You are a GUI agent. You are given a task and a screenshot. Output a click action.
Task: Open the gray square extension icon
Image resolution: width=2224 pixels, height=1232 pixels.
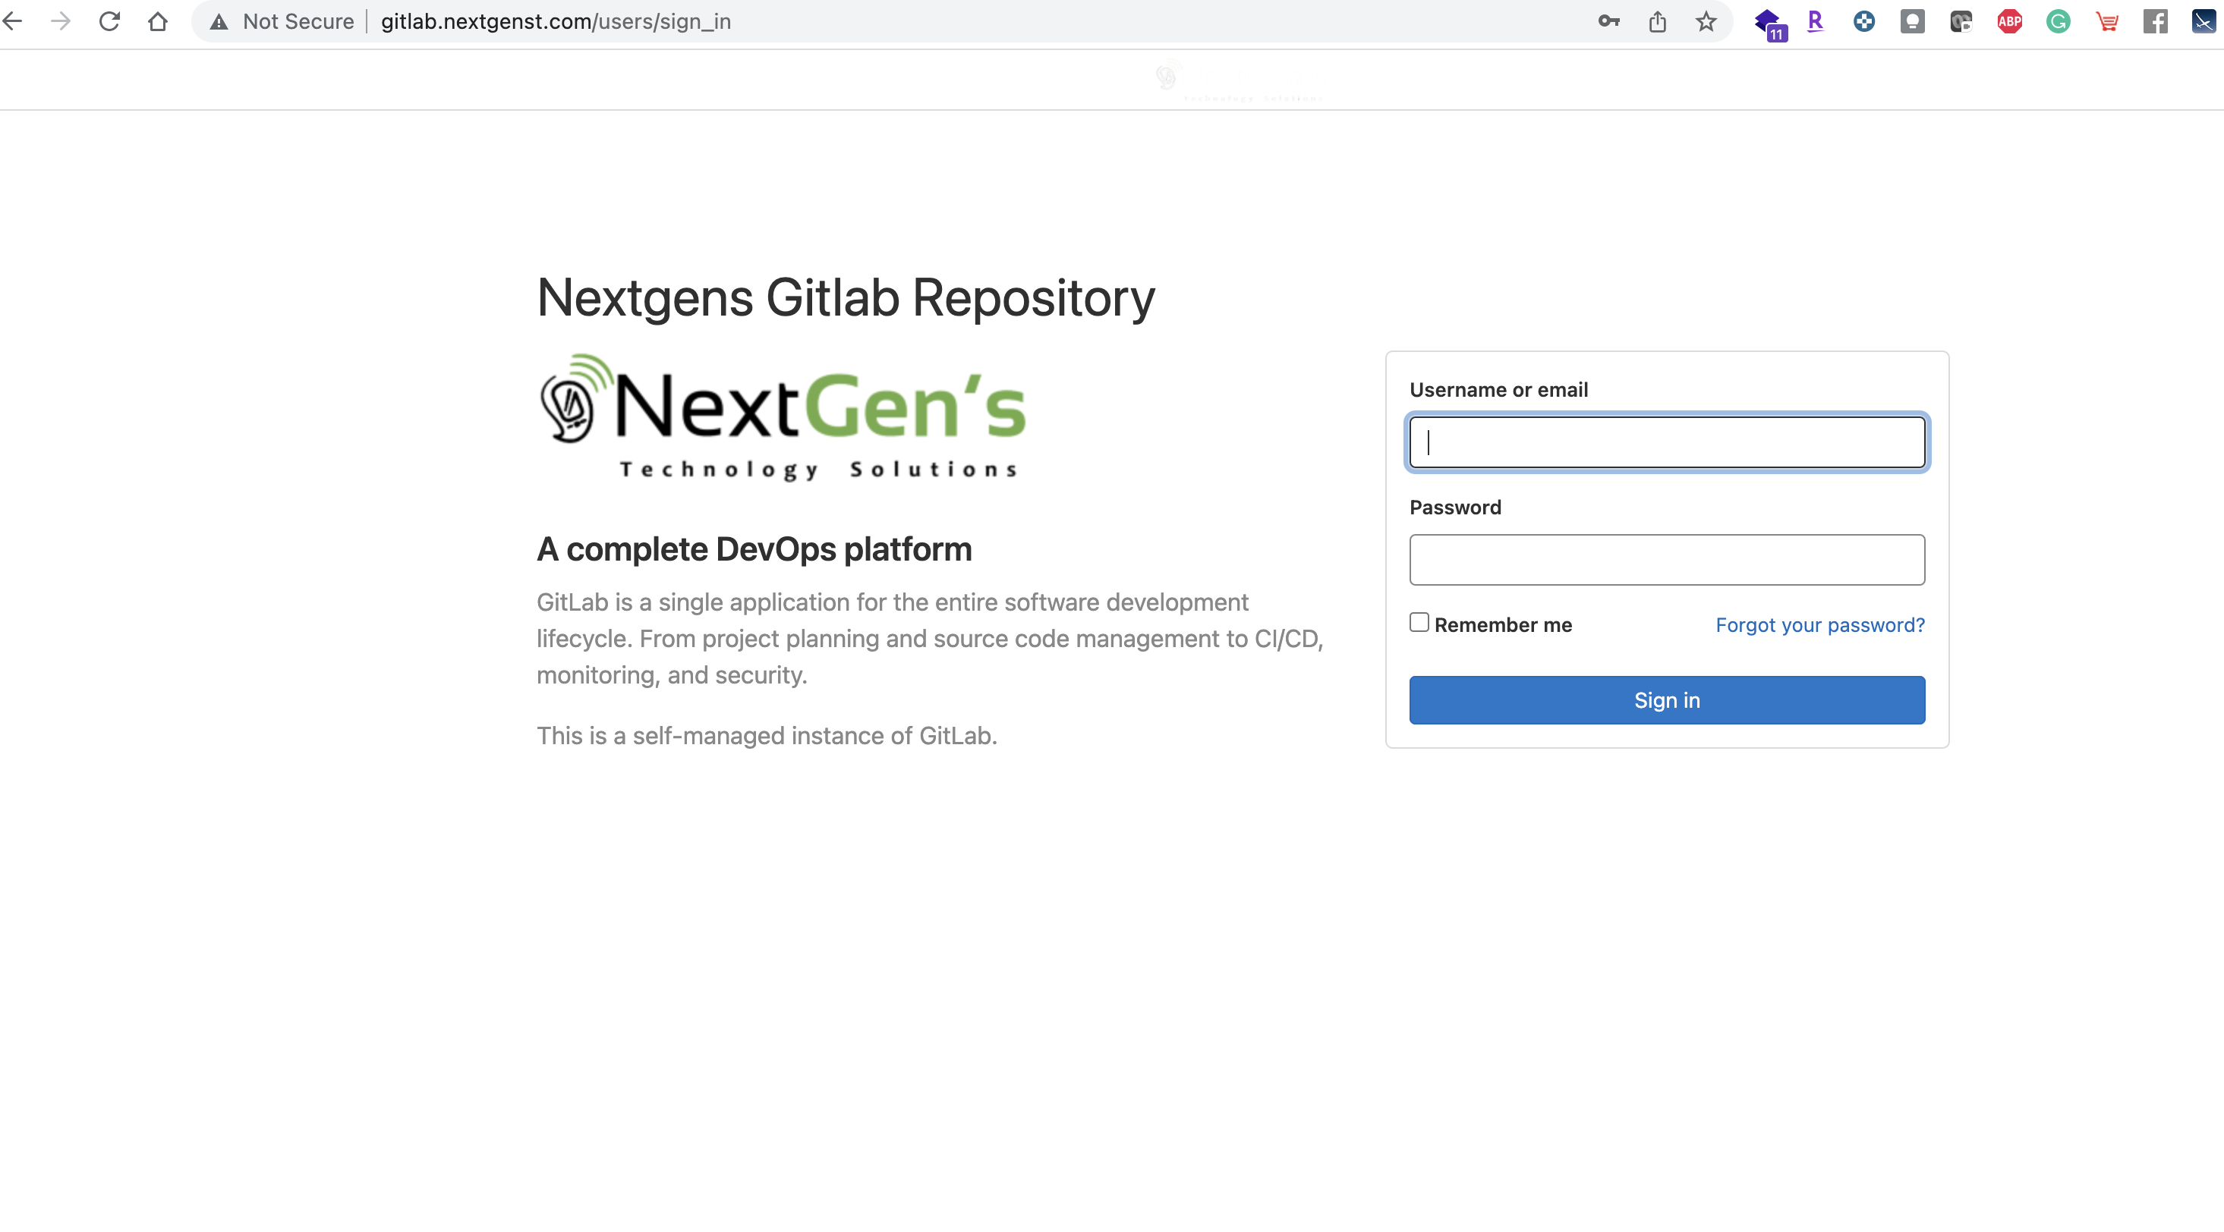(x=1912, y=21)
